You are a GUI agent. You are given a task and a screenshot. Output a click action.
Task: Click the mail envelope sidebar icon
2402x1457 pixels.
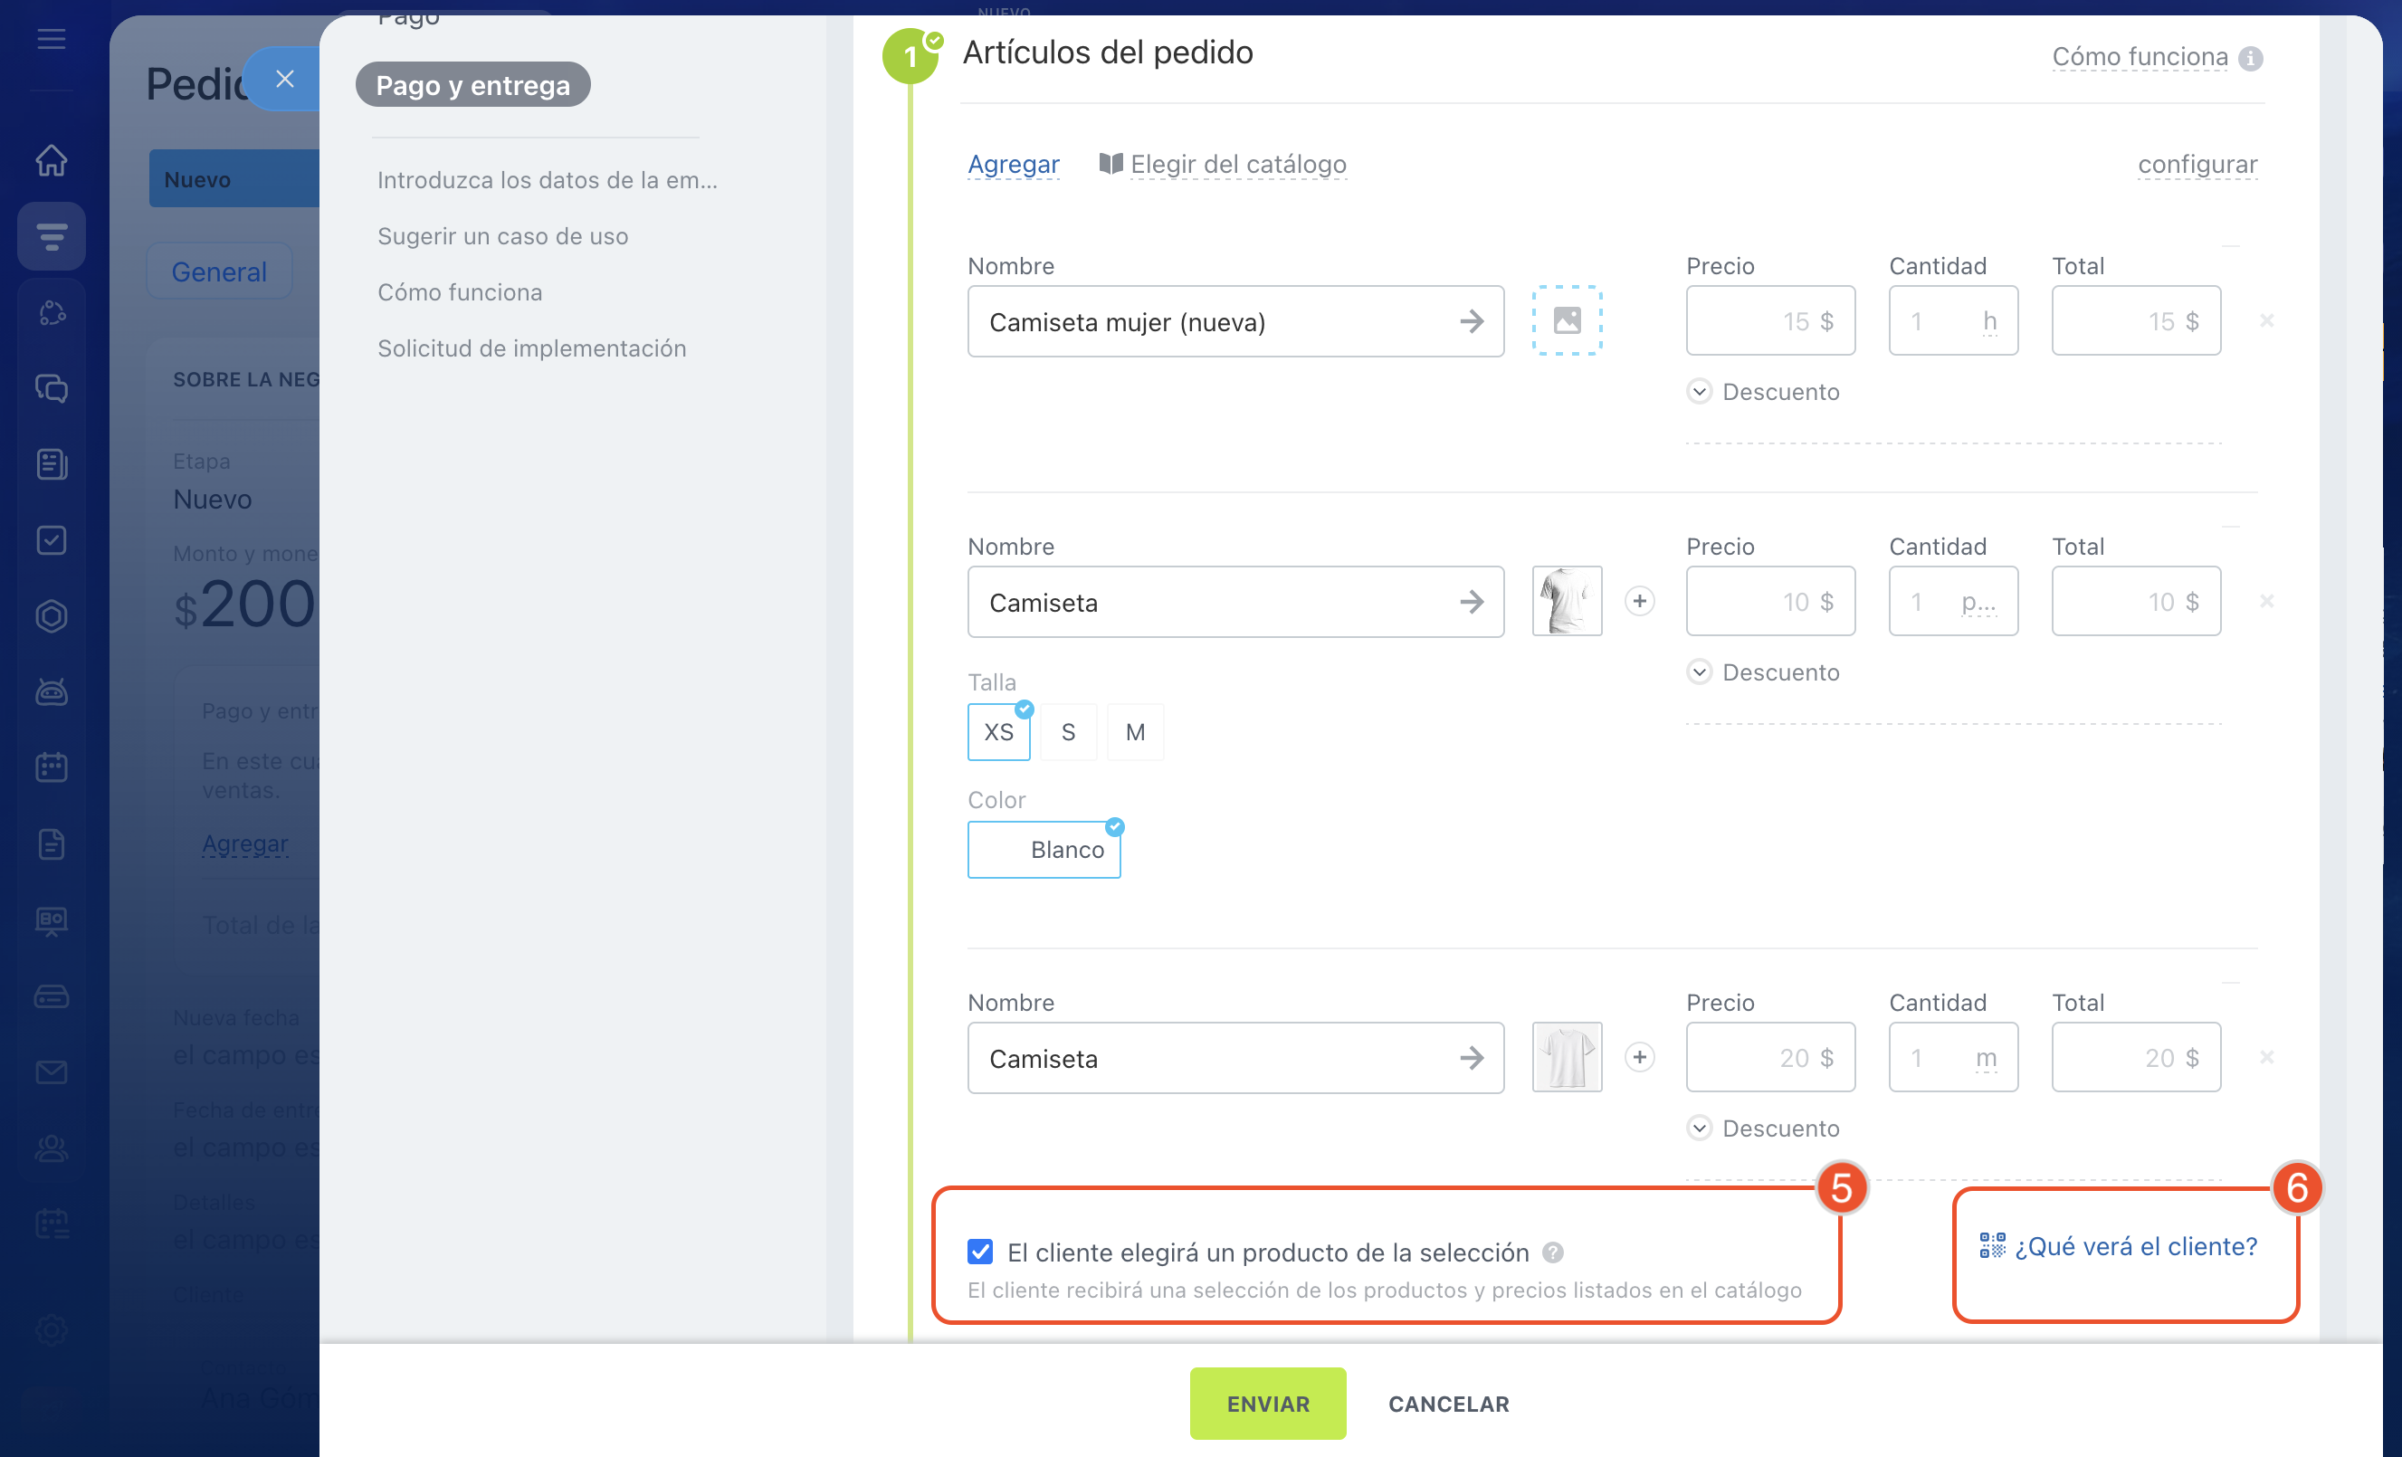tap(52, 1072)
